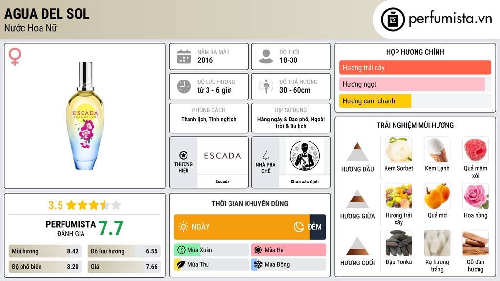
Task: Click the Chưa xác định perfumer caption
Action: click(x=305, y=181)
